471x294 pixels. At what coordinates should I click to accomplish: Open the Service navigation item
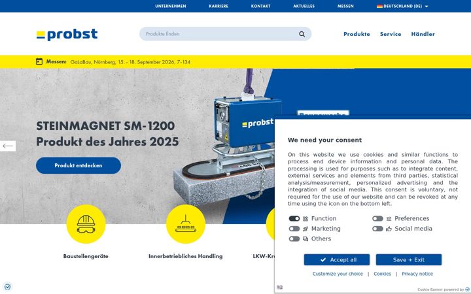pyautogui.click(x=391, y=34)
